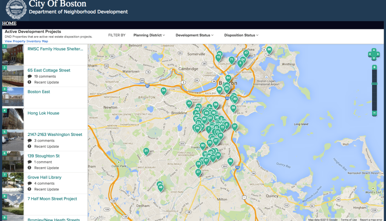Click the zoom out minus button

click(x=374, y=113)
